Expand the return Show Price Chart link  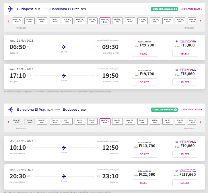tap(192, 110)
